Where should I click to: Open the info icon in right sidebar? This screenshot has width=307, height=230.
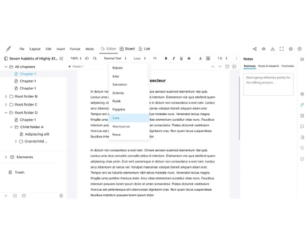coord(302,159)
